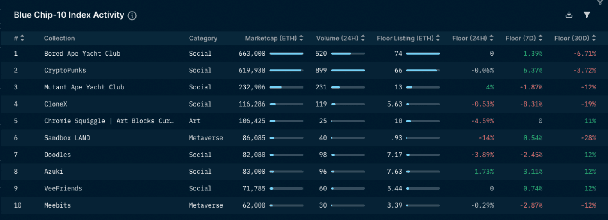Click CryptoPunks volume value 899
Screen dimensions: 608x220
point(321,70)
